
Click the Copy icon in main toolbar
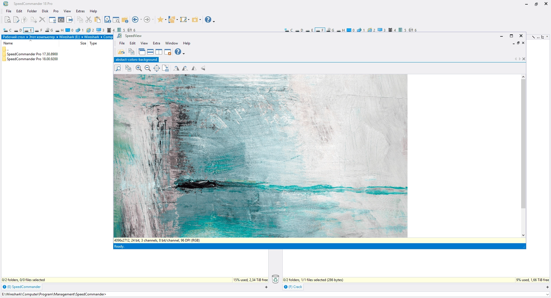(80, 19)
